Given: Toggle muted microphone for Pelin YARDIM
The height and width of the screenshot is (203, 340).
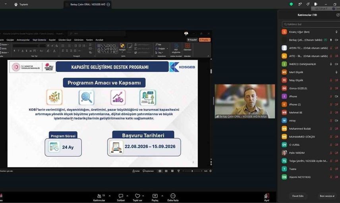Looking at the screenshot, I should [x=331, y=153].
